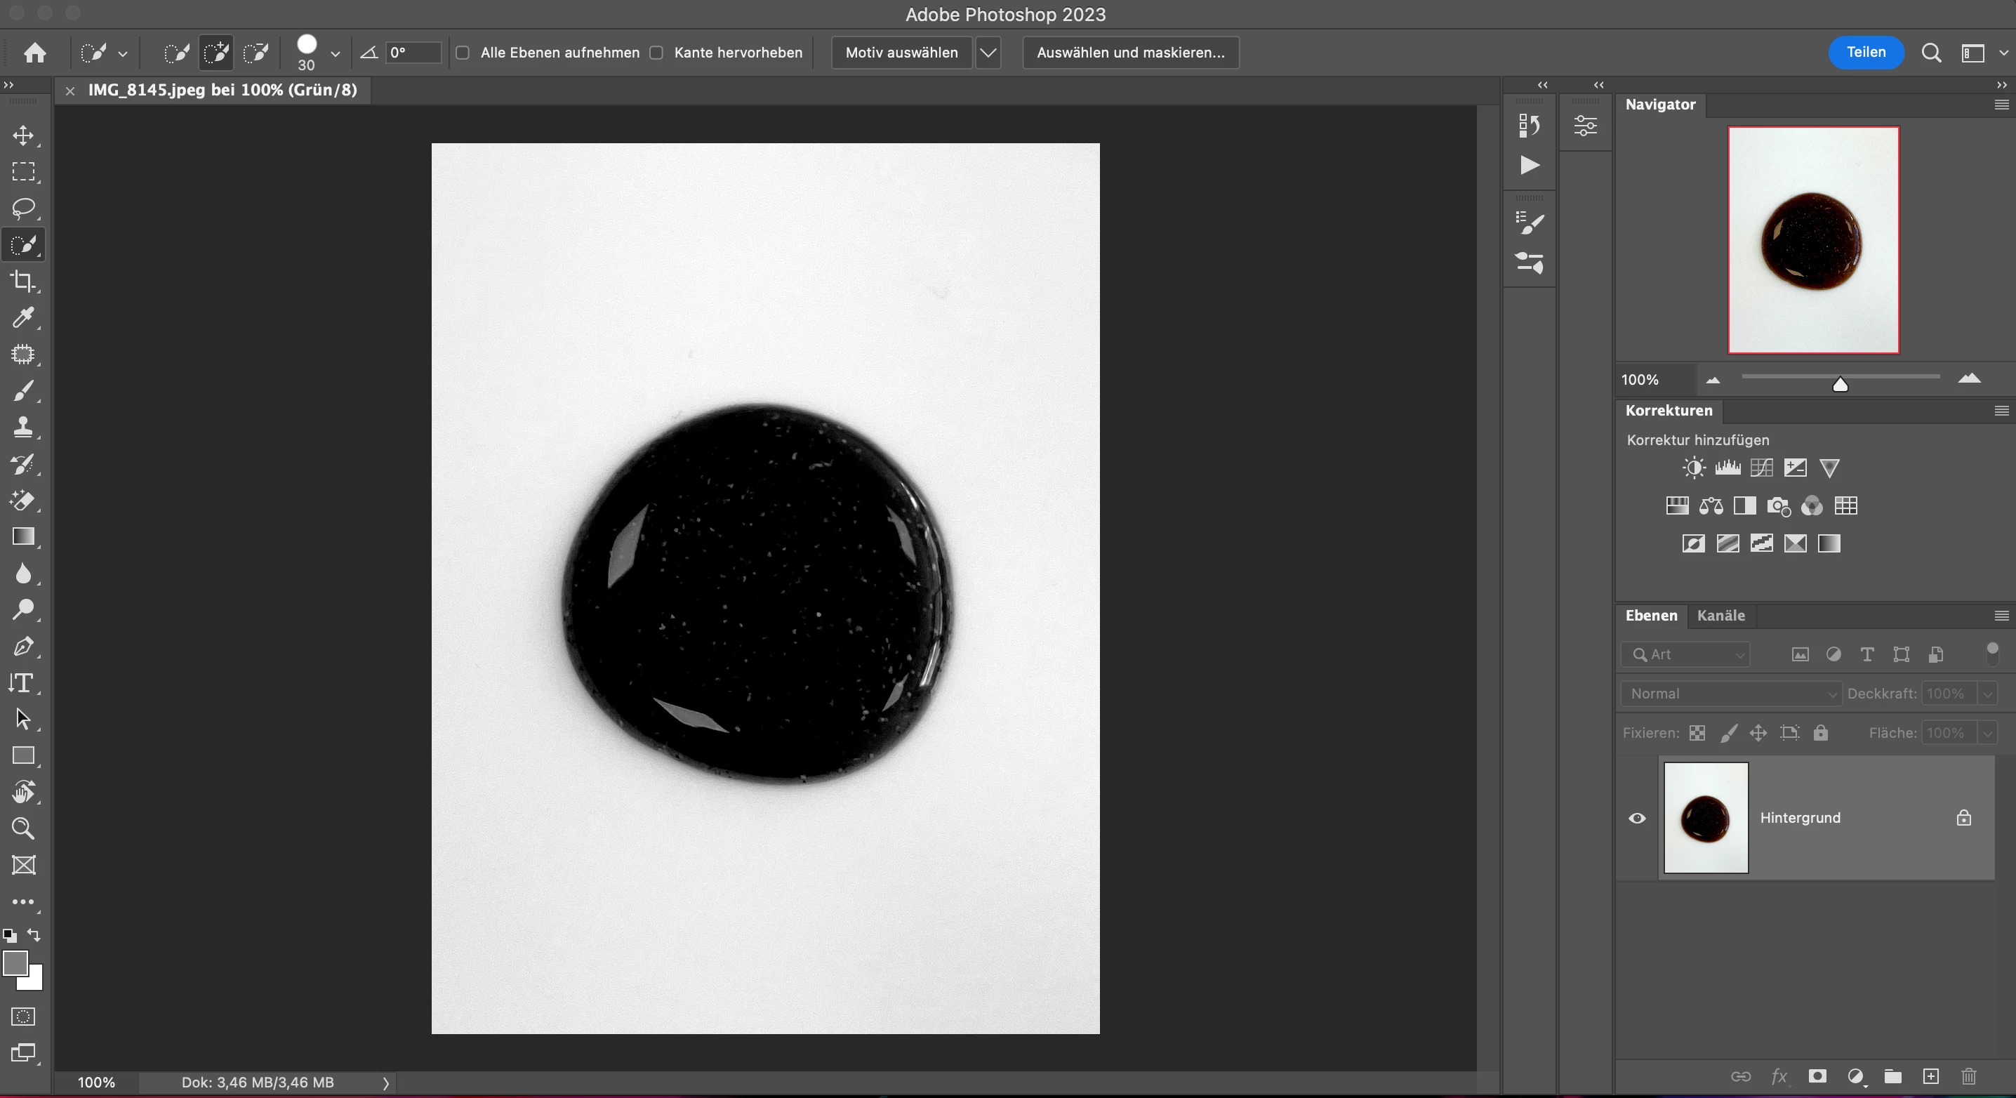Add a Curves adjustment from Korrekturen
The height and width of the screenshot is (1098, 2016).
click(1761, 468)
